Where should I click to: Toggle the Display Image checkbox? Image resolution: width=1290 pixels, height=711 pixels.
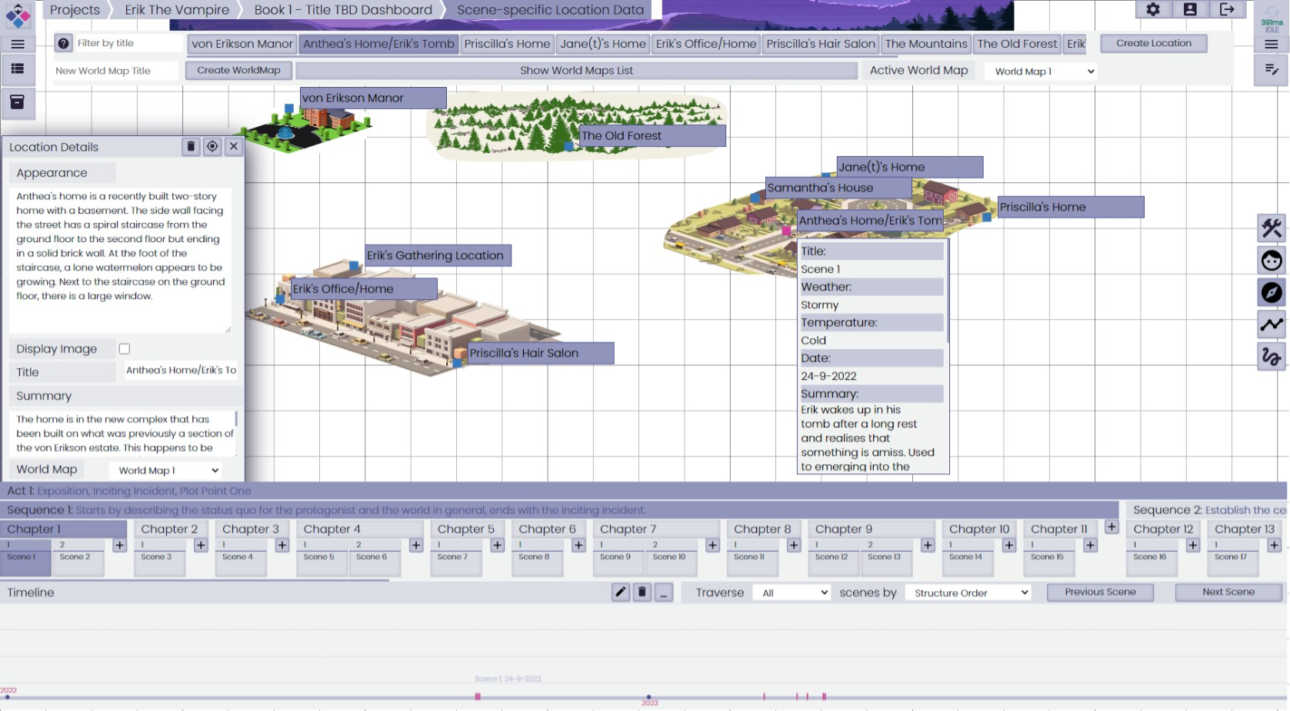[125, 349]
